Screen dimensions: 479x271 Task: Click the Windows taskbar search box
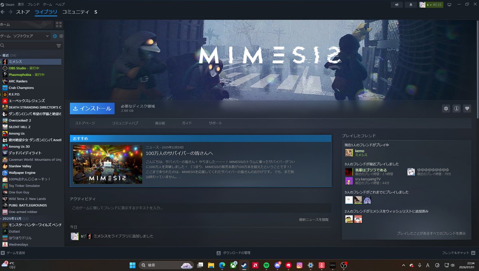[x=166, y=265]
